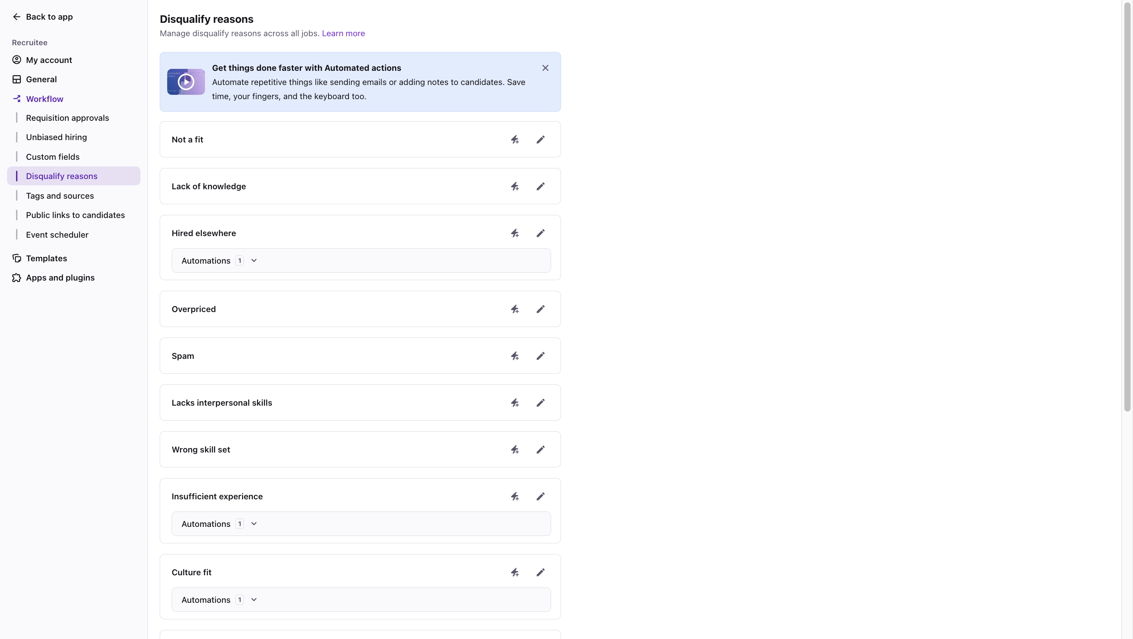Viewport: 1133px width, 639px height.
Task: Open Tags and sources settings
Action: [60, 196]
